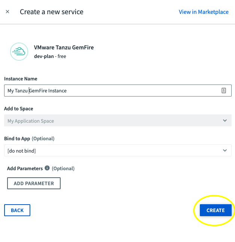The width and height of the screenshot is (235, 242).
Task: Open the View in Marketplace link
Action: point(203,12)
